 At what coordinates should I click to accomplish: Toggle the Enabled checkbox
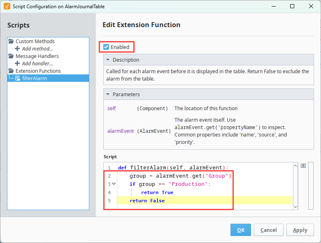click(x=106, y=47)
